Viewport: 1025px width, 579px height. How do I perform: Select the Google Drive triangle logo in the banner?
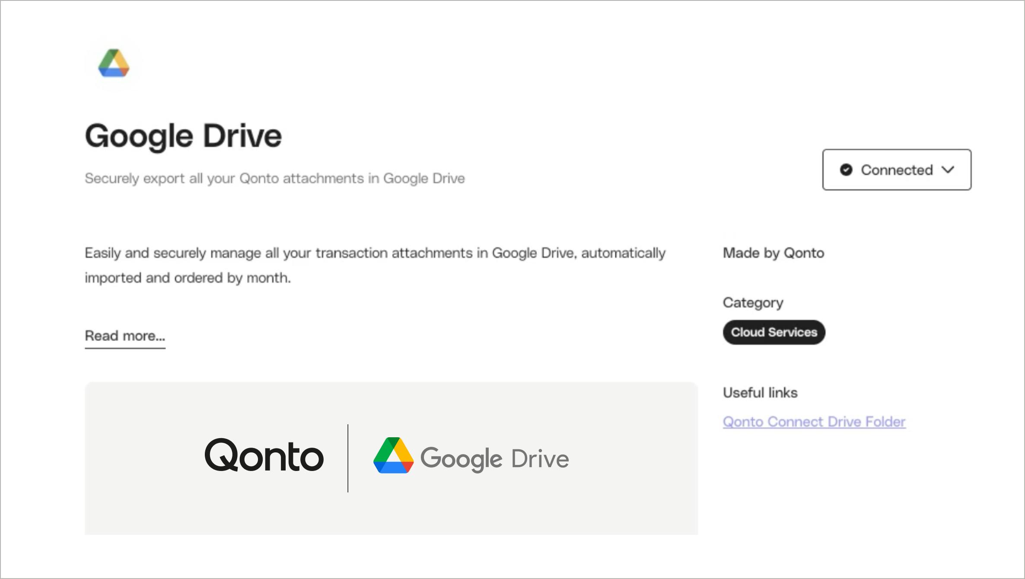393,457
